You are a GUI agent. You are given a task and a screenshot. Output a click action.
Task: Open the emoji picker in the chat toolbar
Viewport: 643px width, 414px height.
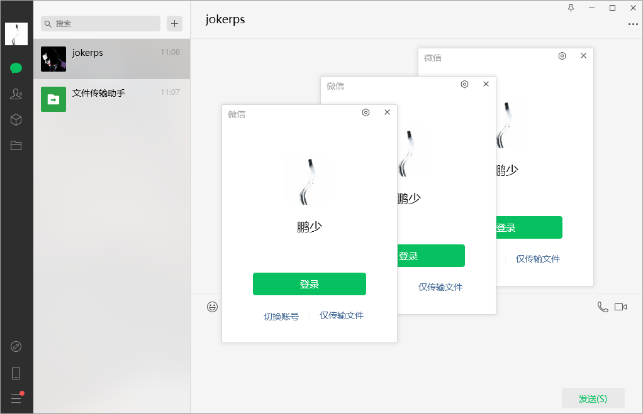pos(213,307)
